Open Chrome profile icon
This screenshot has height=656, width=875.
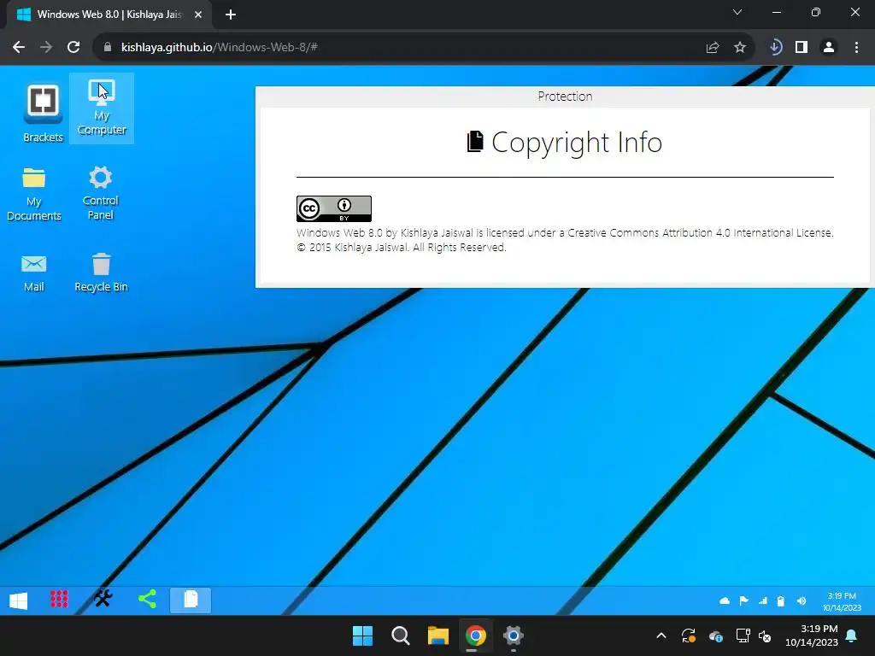click(x=829, y=48)
